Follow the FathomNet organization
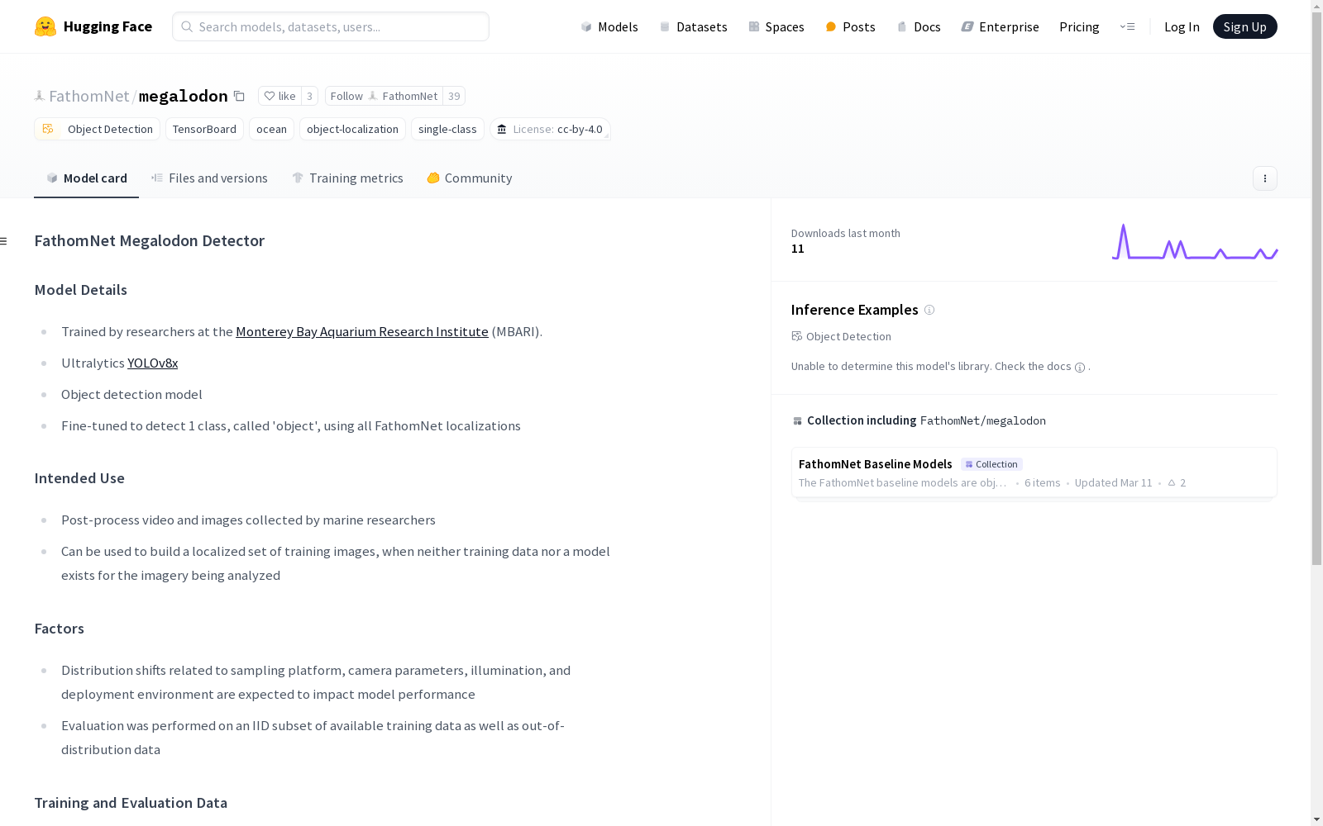The width and height of the screenshot is (1323, 826). 384,96
